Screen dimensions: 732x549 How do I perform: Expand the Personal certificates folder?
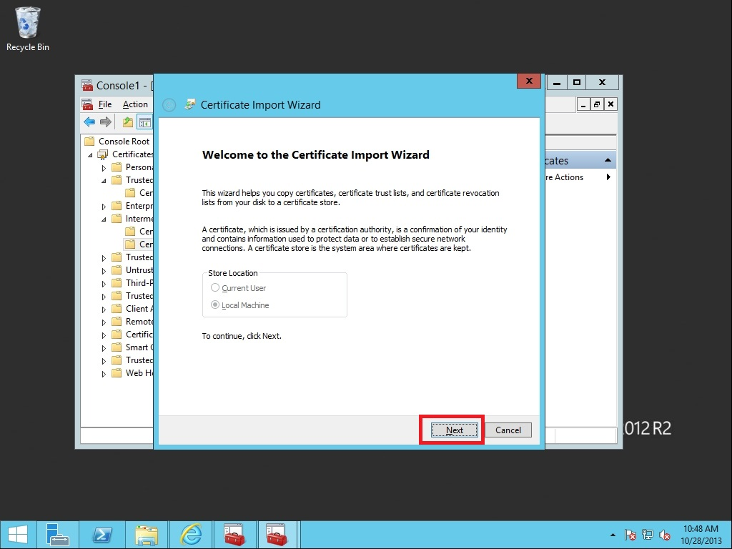coord(104,167)
